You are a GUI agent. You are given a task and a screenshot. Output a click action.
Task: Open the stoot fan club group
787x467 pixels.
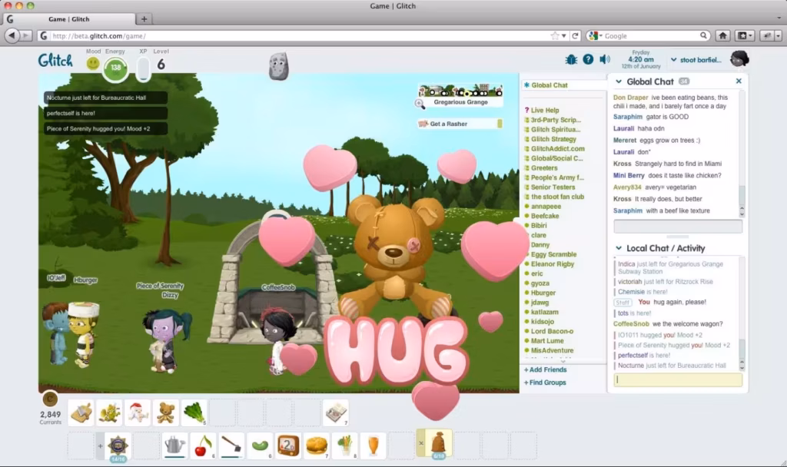click(558, 197)
